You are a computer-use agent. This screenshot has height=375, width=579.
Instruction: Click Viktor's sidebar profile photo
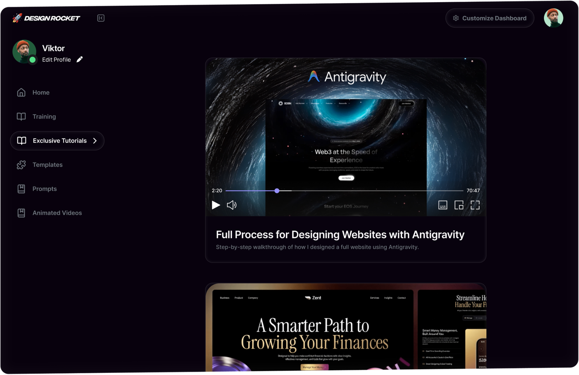pyautogui.click(x=24, y=52)
